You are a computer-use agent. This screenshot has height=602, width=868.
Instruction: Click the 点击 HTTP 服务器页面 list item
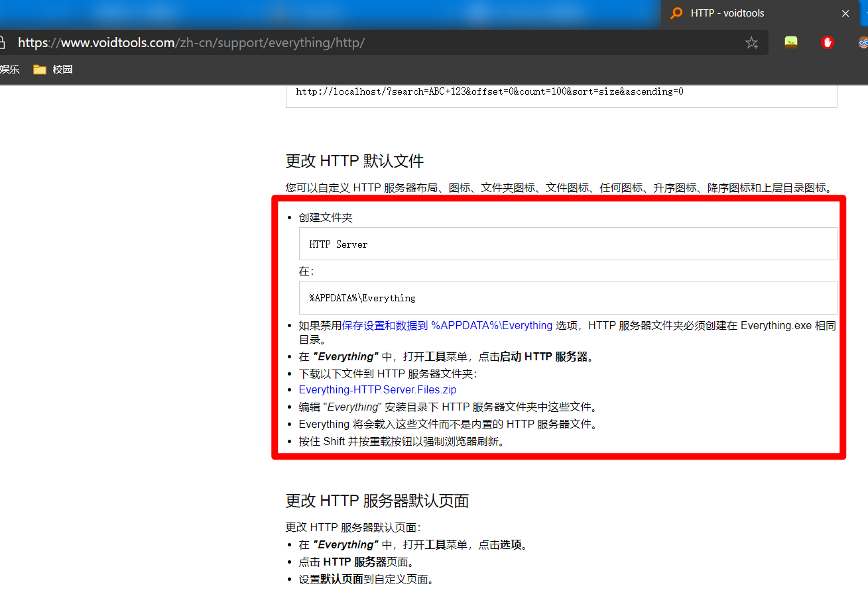pos(358,562)
